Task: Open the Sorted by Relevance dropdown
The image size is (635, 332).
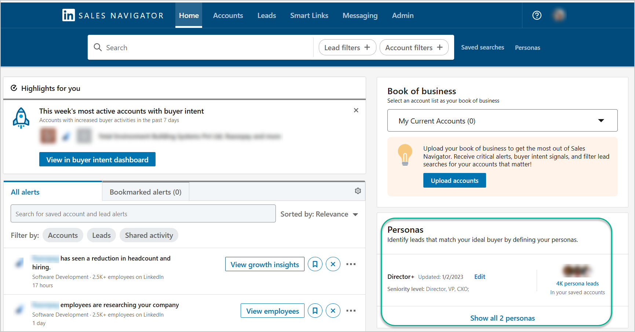Action: 320,214
